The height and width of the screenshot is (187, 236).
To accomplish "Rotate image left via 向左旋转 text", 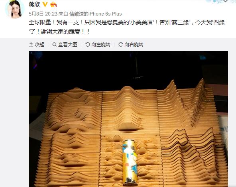I will click(x=101, y=45).
